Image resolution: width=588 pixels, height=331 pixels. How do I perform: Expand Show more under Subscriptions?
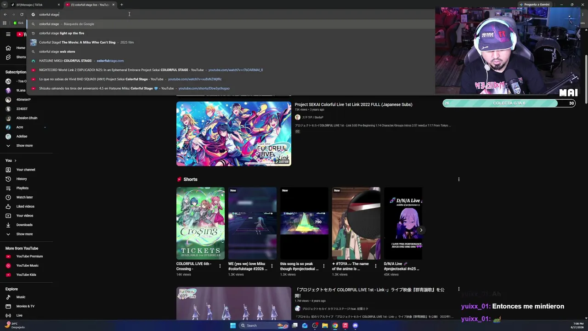coord(19,145)
